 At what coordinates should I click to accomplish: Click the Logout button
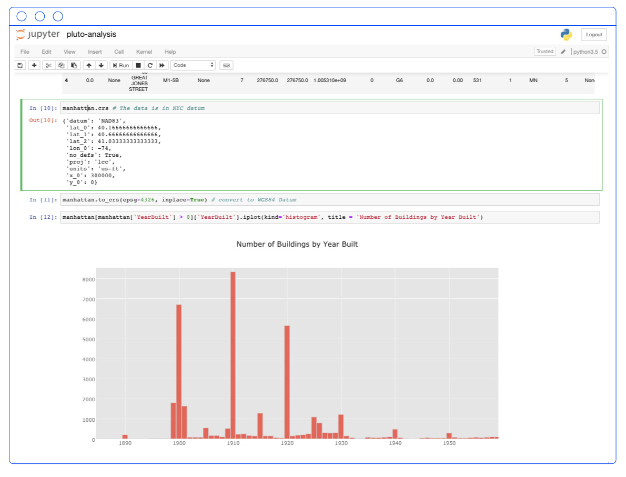pyautogui.click(x=593, y=35)
